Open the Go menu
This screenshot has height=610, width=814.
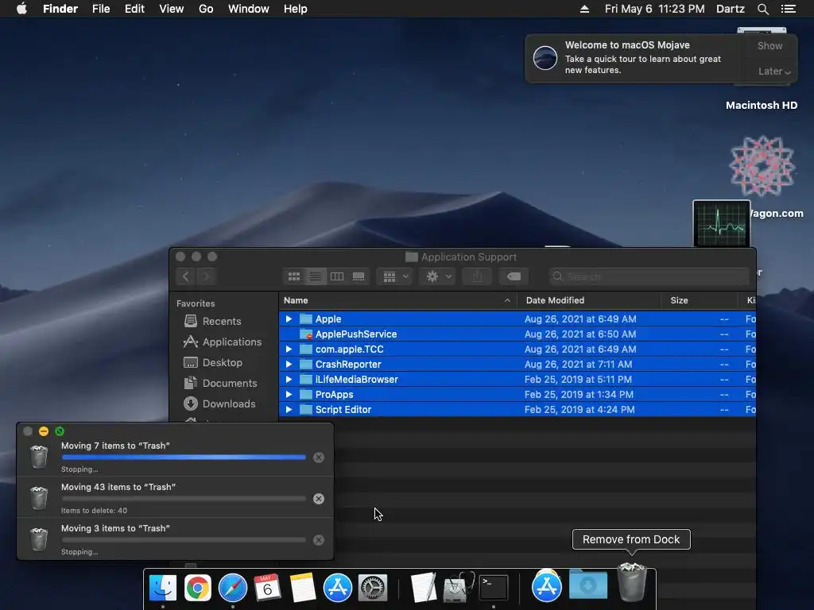point(206,9)
